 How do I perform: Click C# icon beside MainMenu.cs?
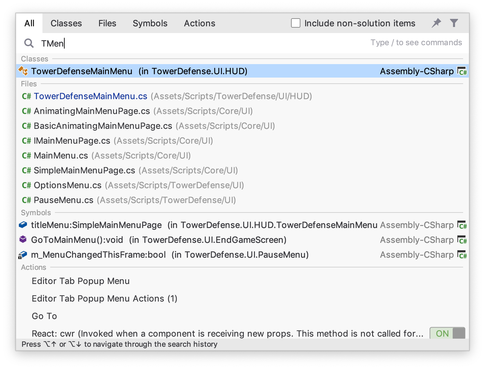tap(26, 155)
